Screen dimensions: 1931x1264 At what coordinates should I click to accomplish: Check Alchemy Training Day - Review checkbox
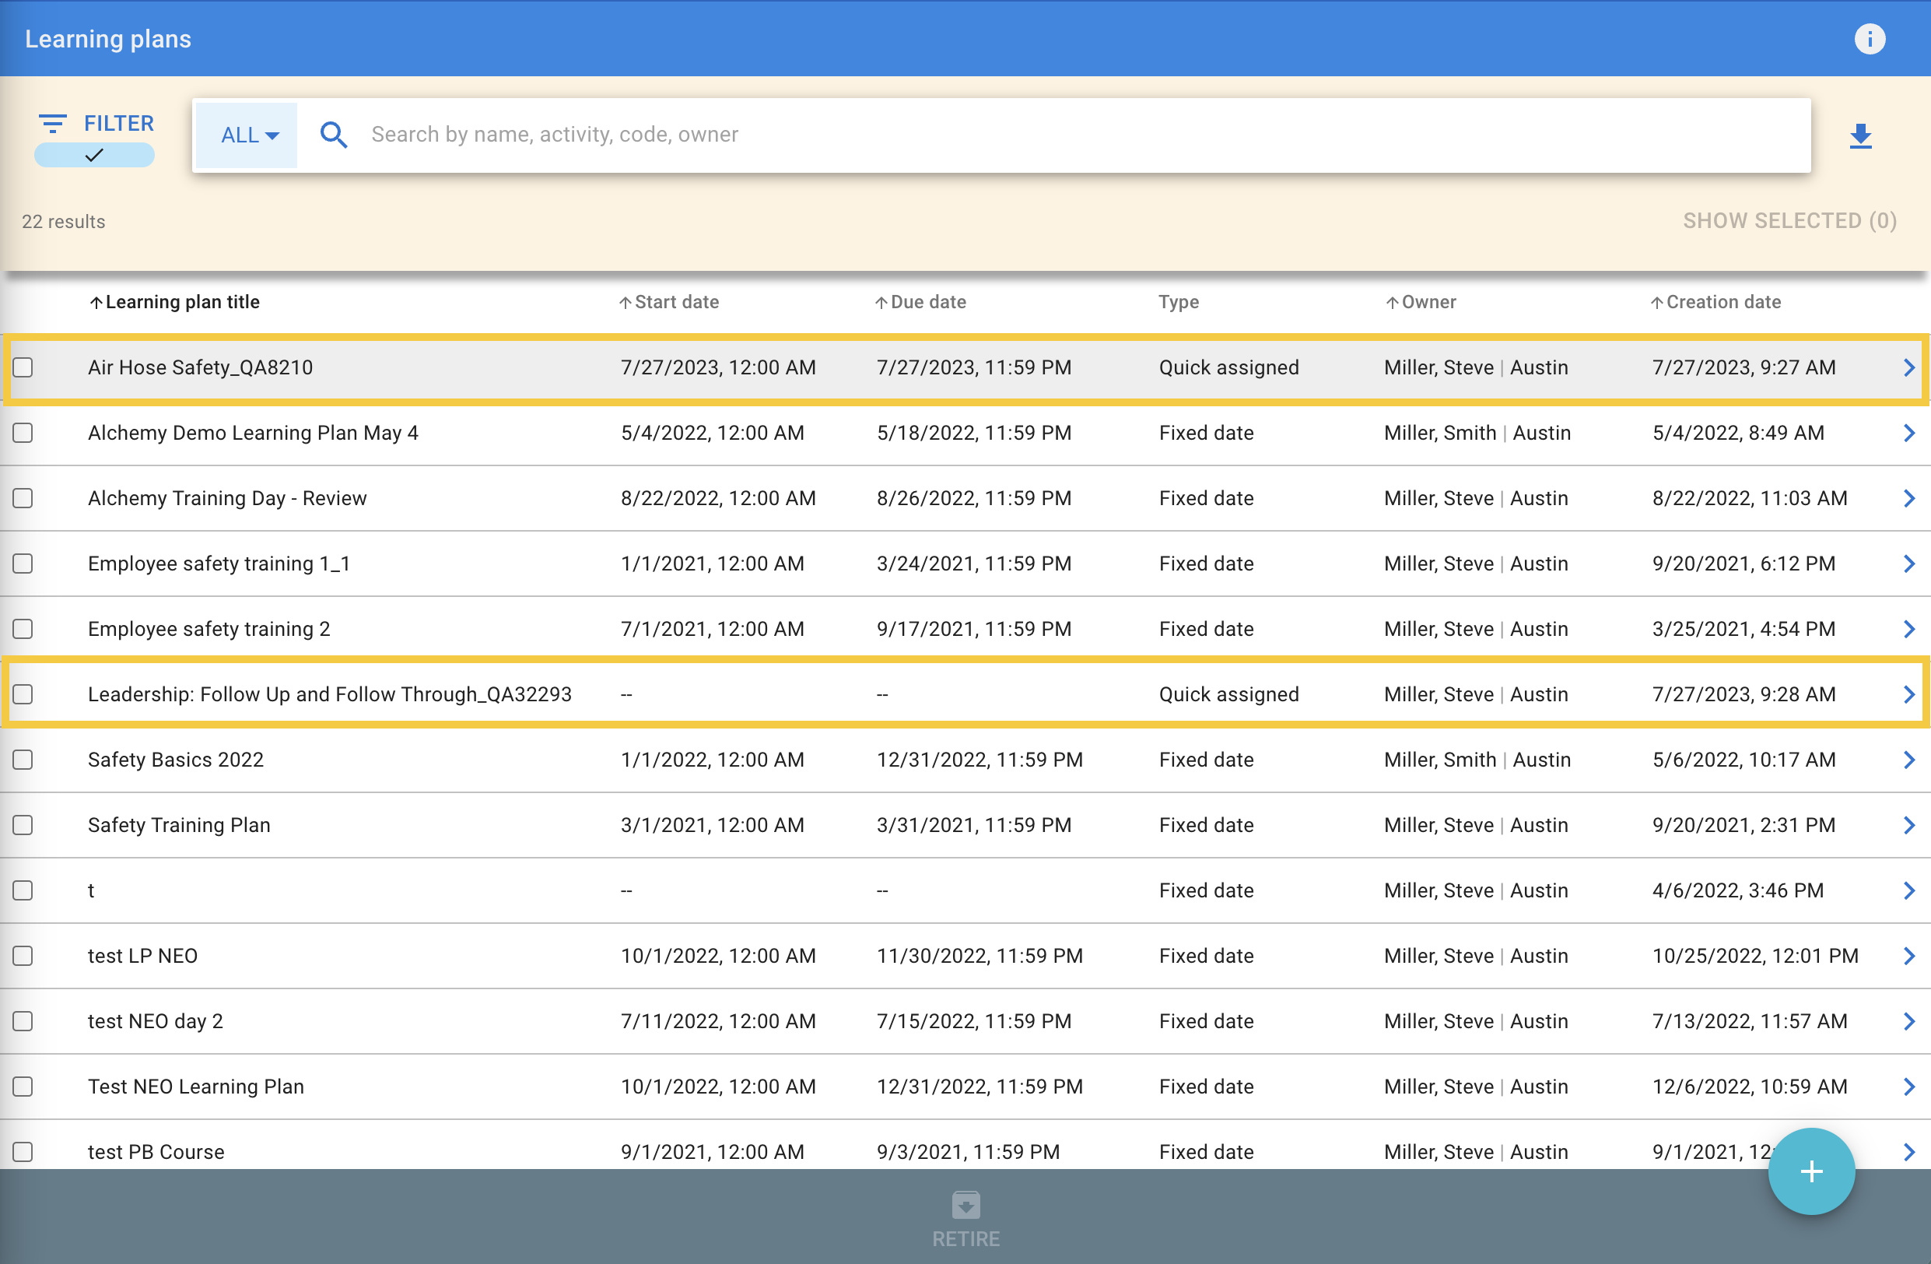23,498
